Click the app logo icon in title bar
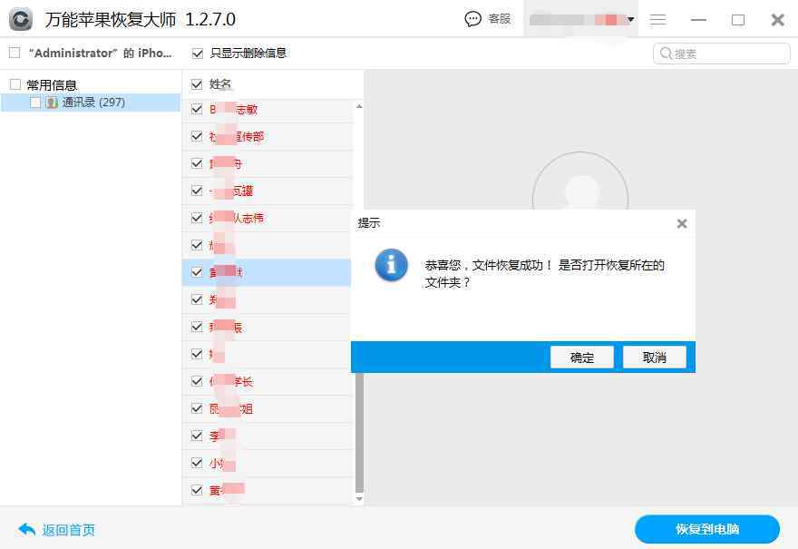Screen dimensions: 798x549 21,19
